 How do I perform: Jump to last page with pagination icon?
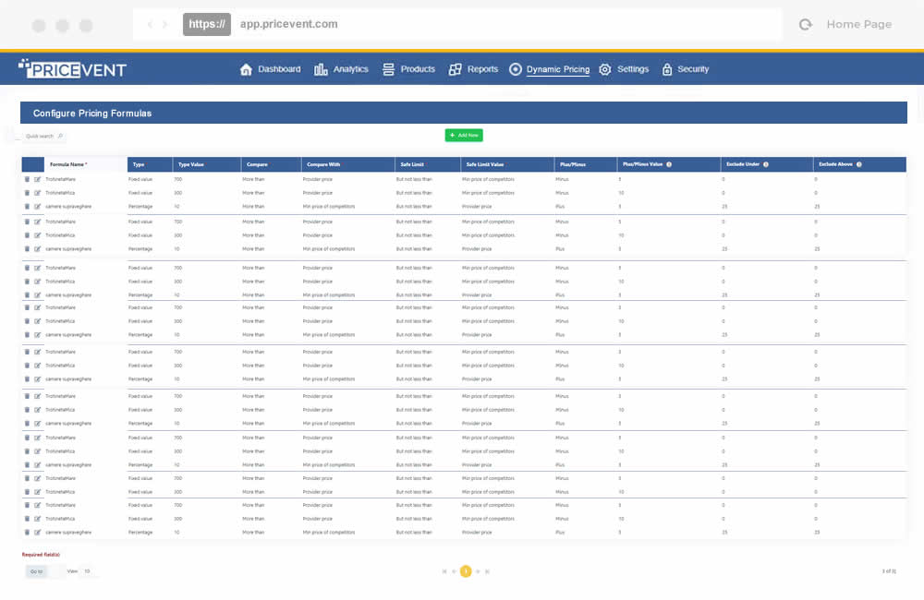(x=487, y=571)
